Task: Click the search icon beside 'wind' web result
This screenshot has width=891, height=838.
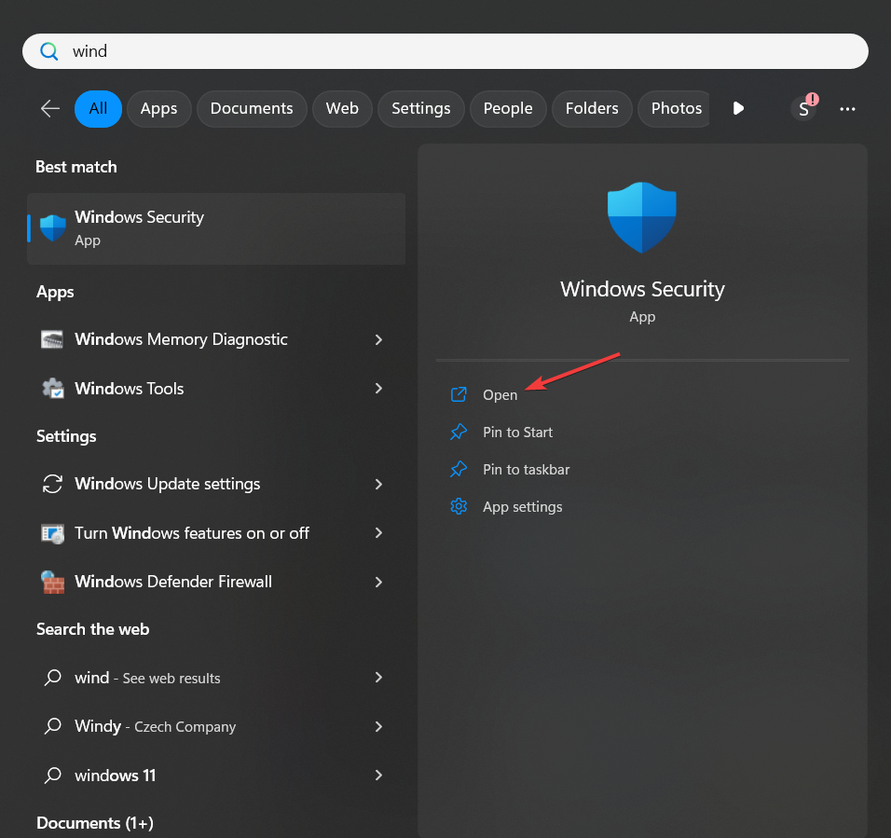Action: [x=53, y=678]
